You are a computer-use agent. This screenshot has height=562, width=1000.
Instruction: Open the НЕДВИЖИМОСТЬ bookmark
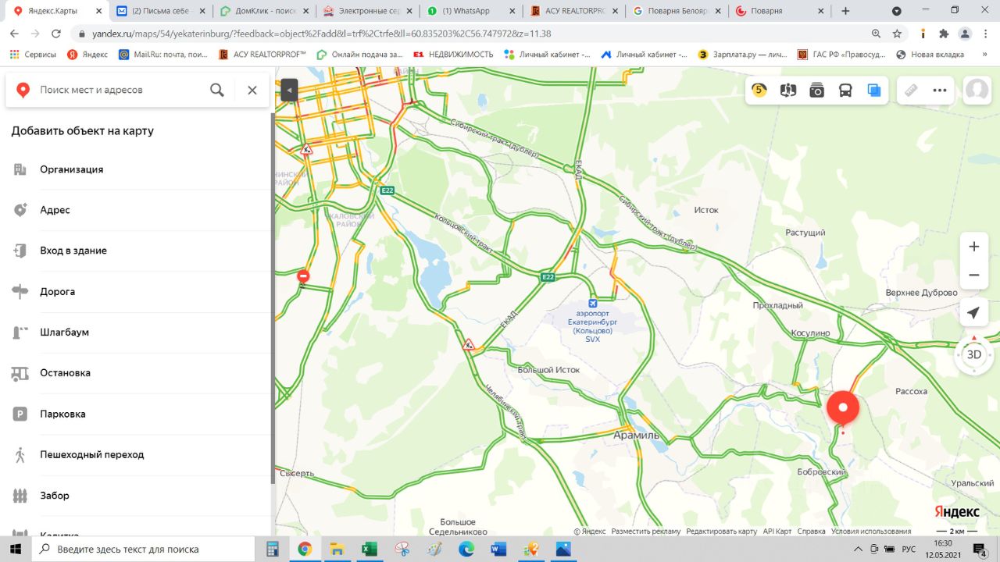[x=453, y=55]
